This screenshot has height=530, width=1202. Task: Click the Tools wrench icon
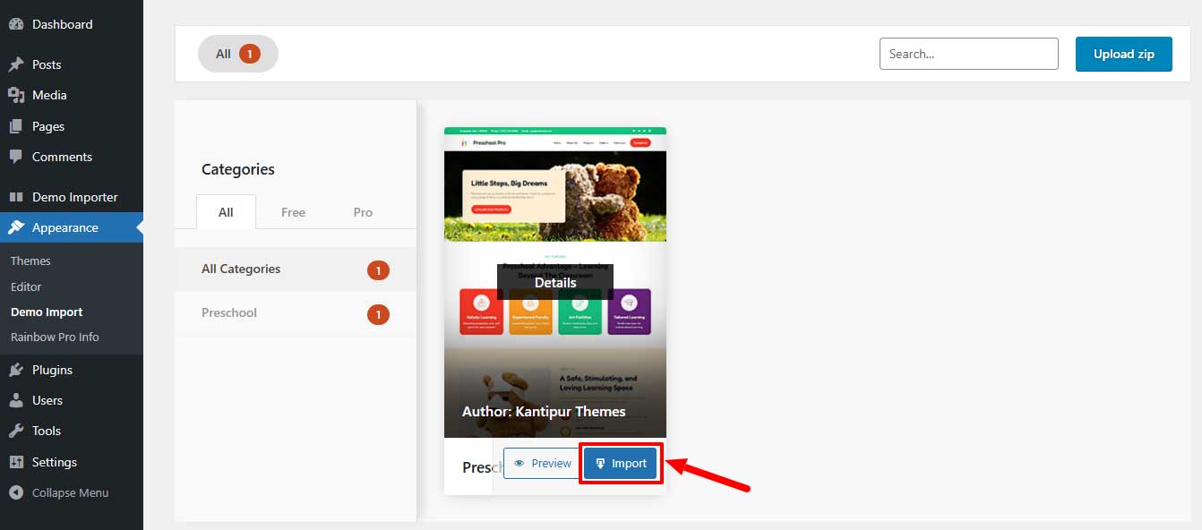16,431
